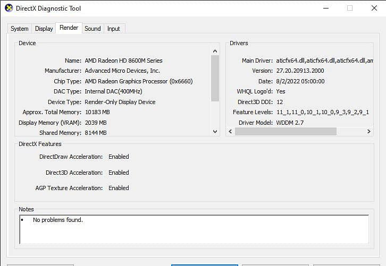The width and height of the screenshot is (386, 266).
Task: Click Drivers panel scroll left arrow
Action: 230,132
